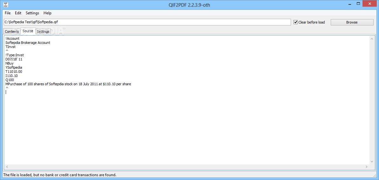The image size is (379, 180).
Task: Click the 'I110.10' price line
Action: (11, 75)
